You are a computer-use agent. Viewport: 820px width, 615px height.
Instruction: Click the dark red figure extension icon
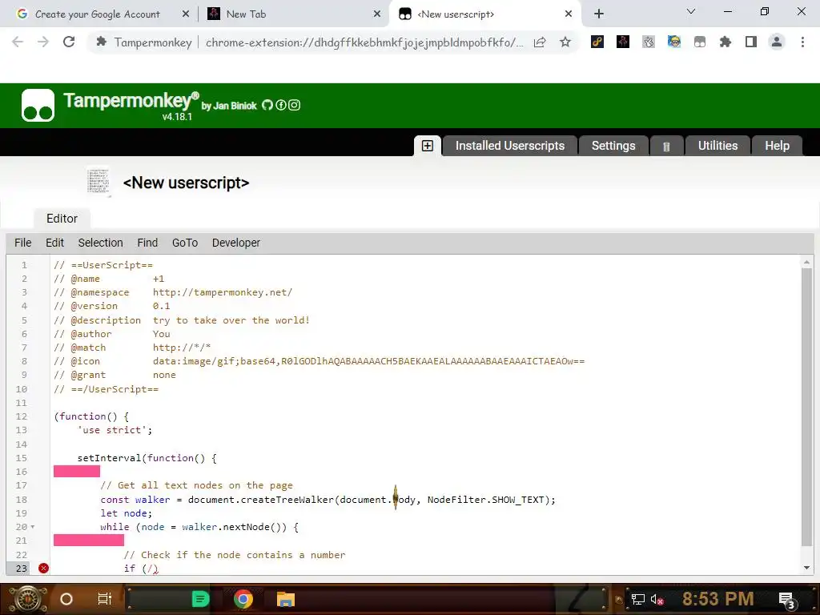623,42
